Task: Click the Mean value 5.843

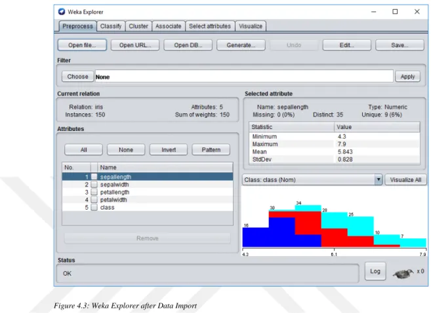Action: click(x=345, y=152)
